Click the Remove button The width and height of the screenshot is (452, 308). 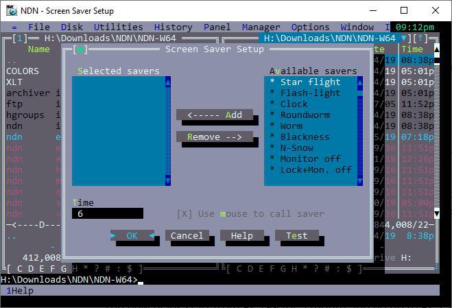coord(215,137)
